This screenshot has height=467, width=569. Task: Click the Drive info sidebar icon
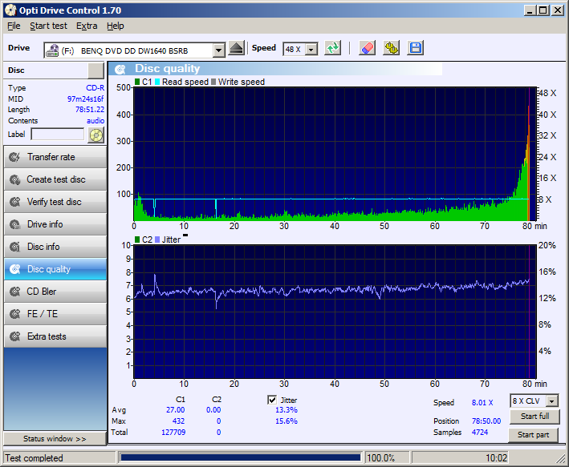coord(15,224)
